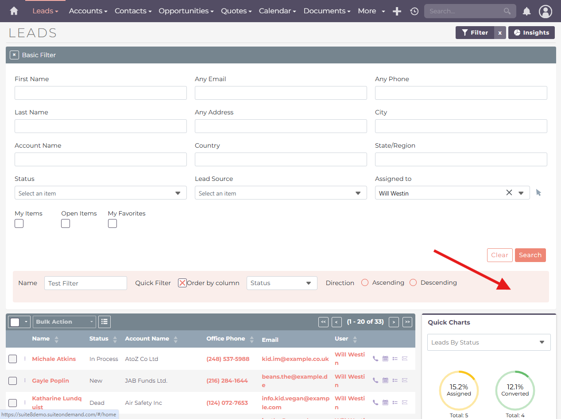Open the user profile avatar menu
561x419 pixels.
pos(546,12)
